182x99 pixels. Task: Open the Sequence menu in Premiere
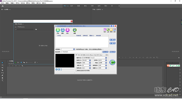(17, 3)
